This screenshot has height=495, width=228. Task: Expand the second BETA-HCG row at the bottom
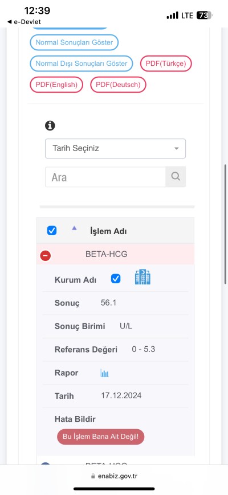pos(46,463)
